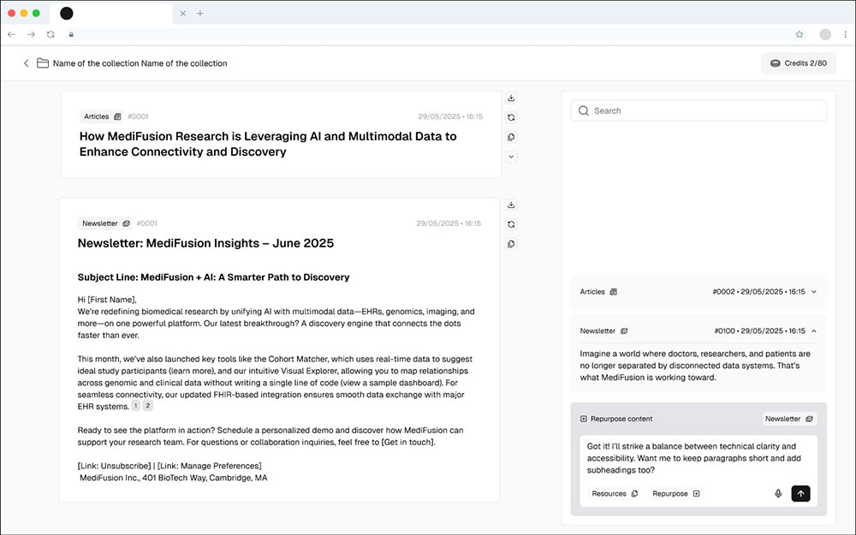Click the search magnifier icon
Screen dimensions: 856x535
584,110
